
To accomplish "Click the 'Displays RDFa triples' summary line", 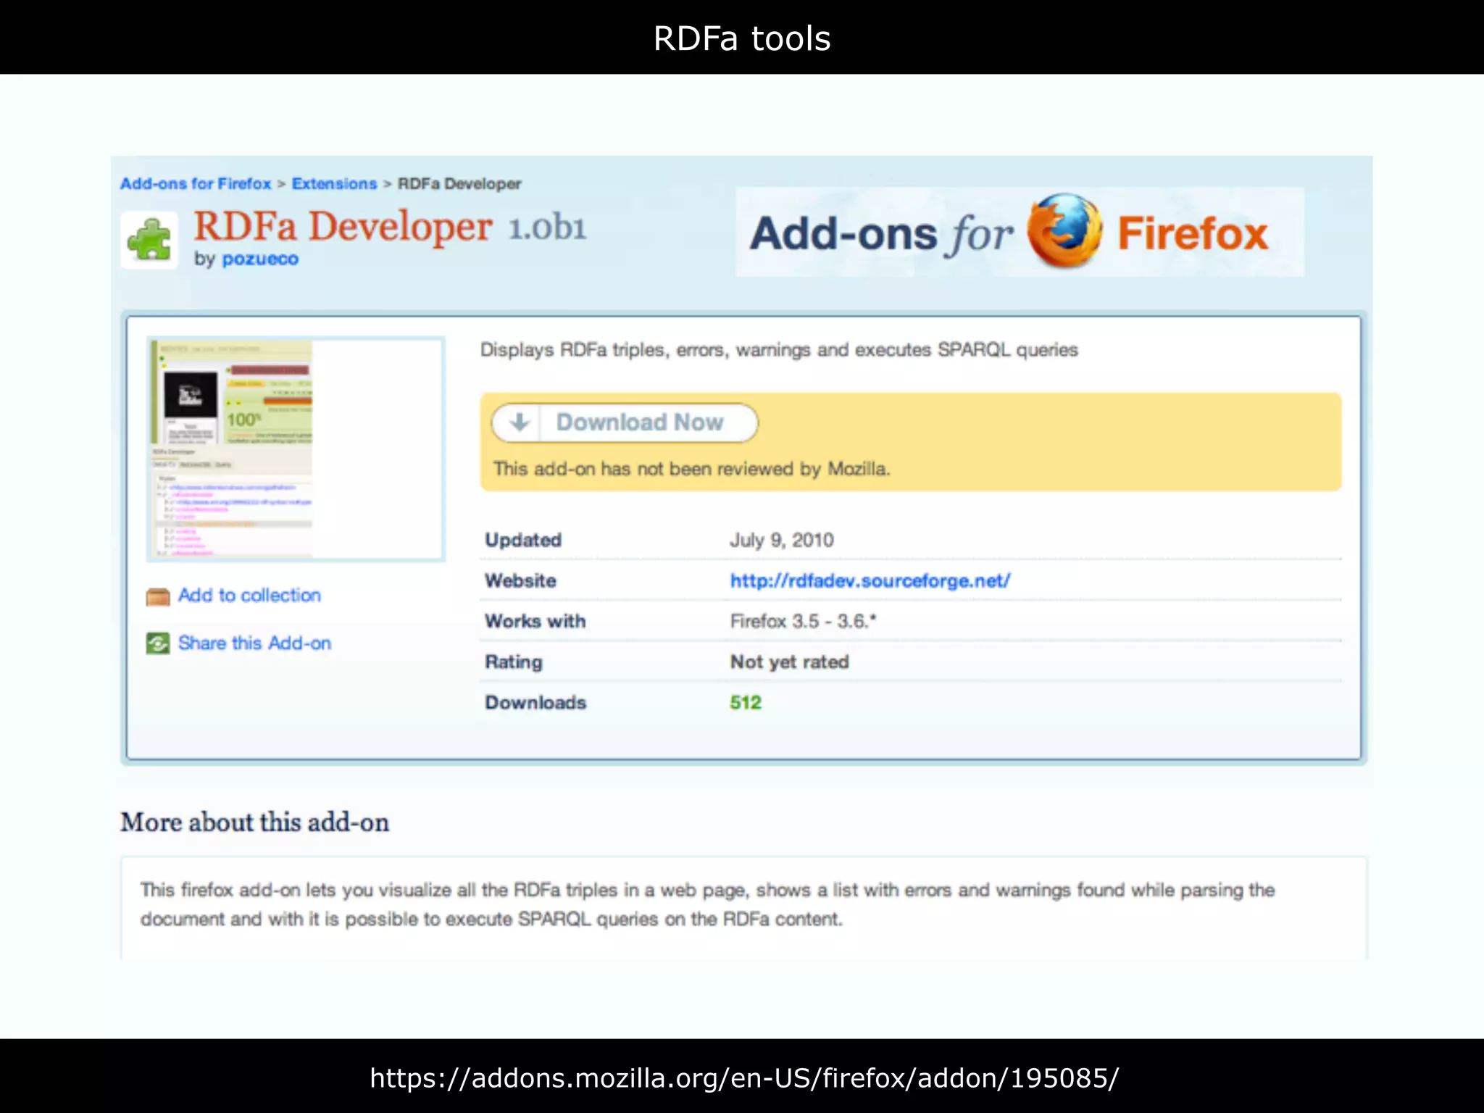I will (x=779, y=350).
